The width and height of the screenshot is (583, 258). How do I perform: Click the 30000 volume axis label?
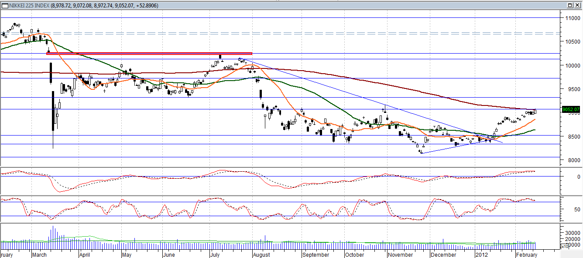pyautogui.click(x=572, y=233)
